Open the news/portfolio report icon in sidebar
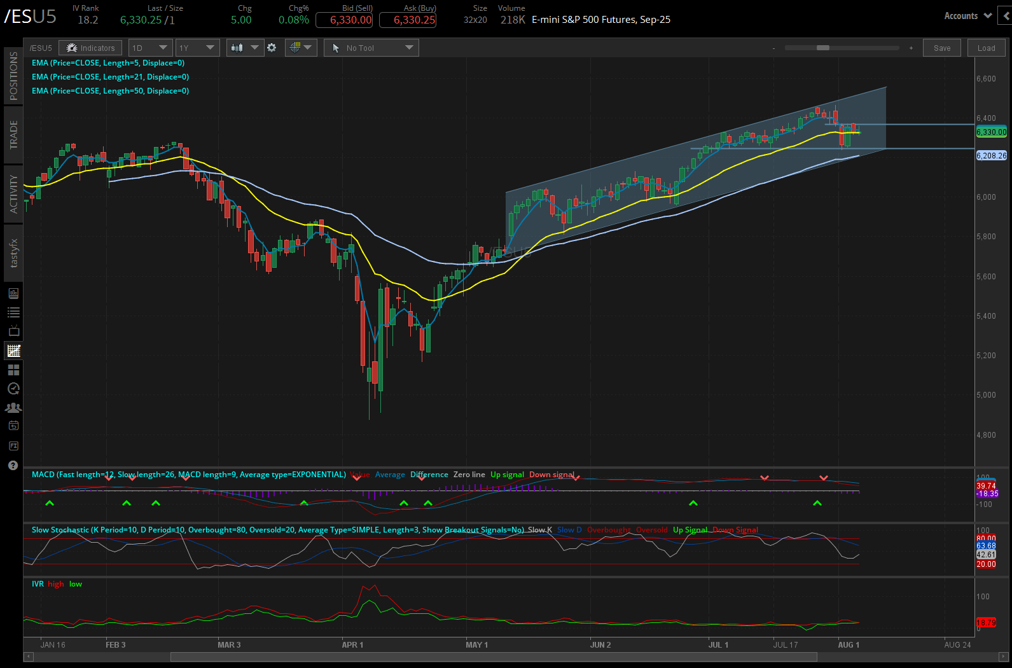Viewport: 1012px width, 668px height. point(13,293)
